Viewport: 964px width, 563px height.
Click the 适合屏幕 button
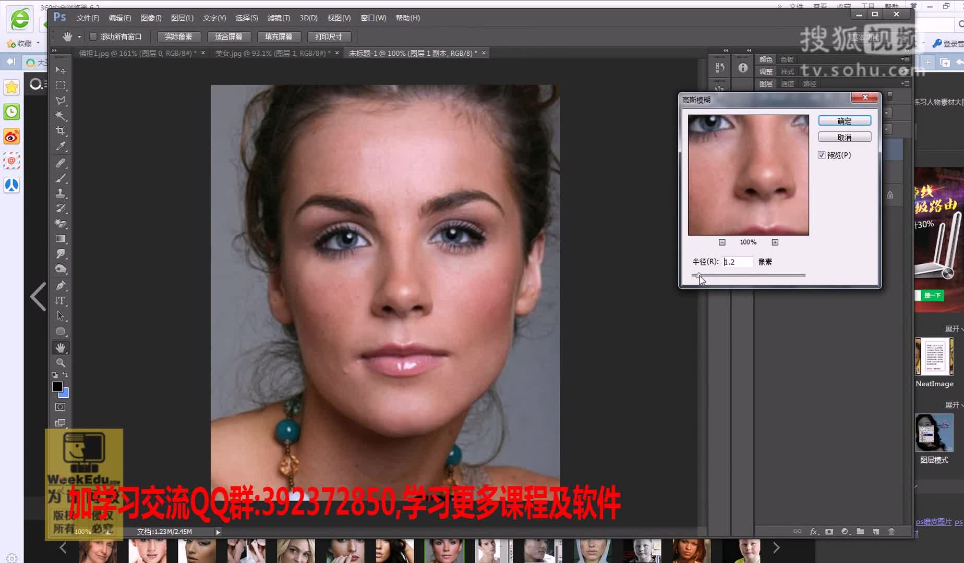(228, 37)
